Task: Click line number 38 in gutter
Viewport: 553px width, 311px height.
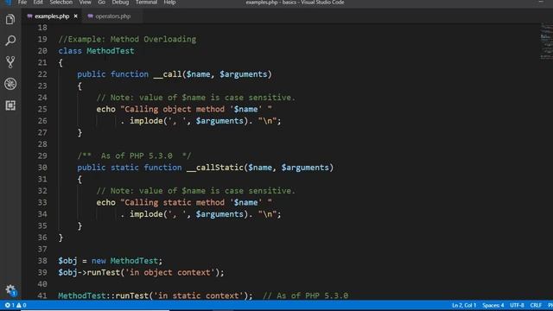Action: coord(42,261)
